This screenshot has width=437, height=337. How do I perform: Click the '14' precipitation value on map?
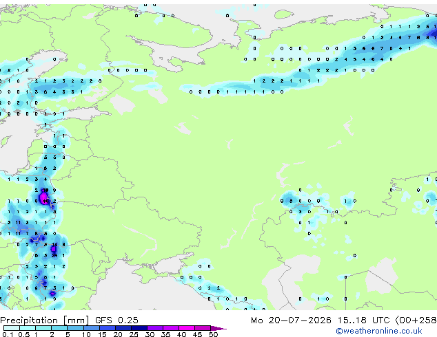pos(54,244)
